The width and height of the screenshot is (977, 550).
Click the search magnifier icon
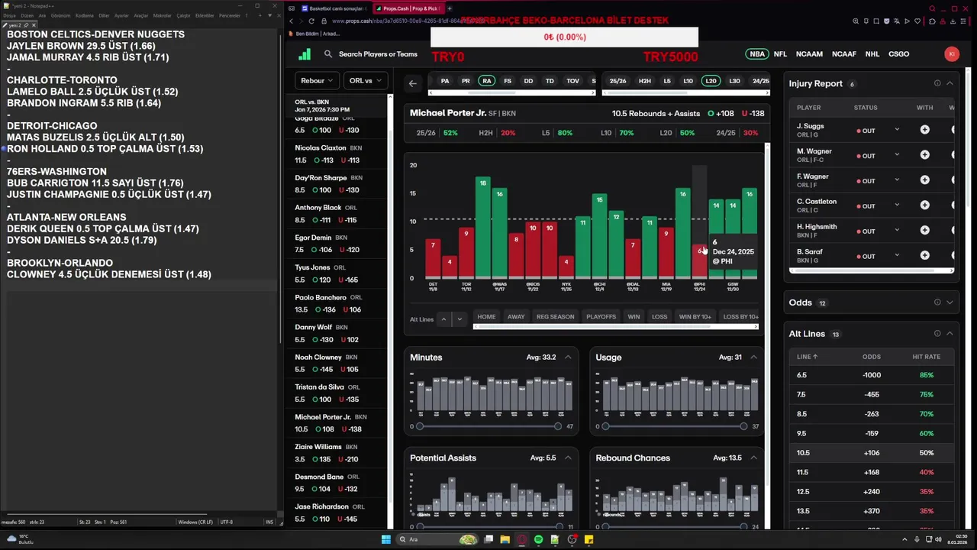pos(328,54)
